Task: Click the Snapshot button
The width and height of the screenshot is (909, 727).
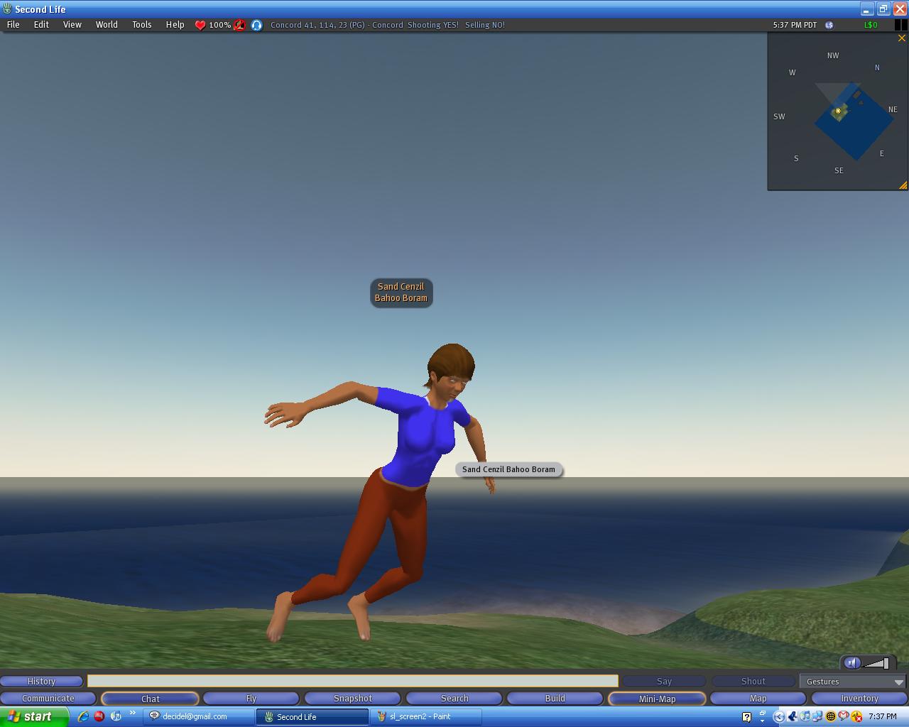Action: click(x=353, y=699)
